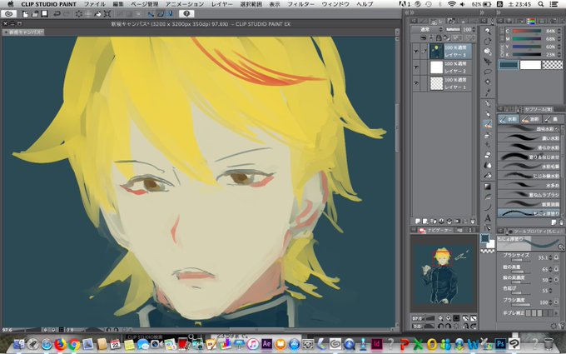Image resolution: width=566 pixels, height=354 pixels.
Task: Select the Operation object tool
Action: [x=488, y=52]
